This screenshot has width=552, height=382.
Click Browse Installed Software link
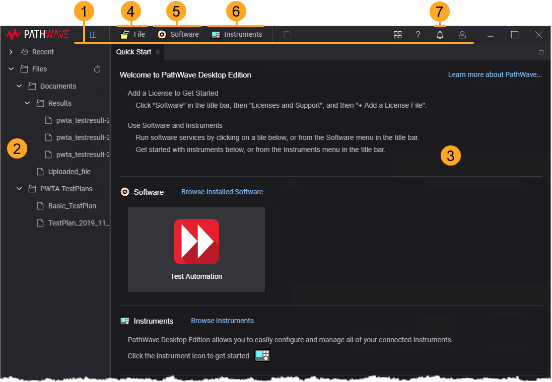pyautogui.click(x=222, y=192)
